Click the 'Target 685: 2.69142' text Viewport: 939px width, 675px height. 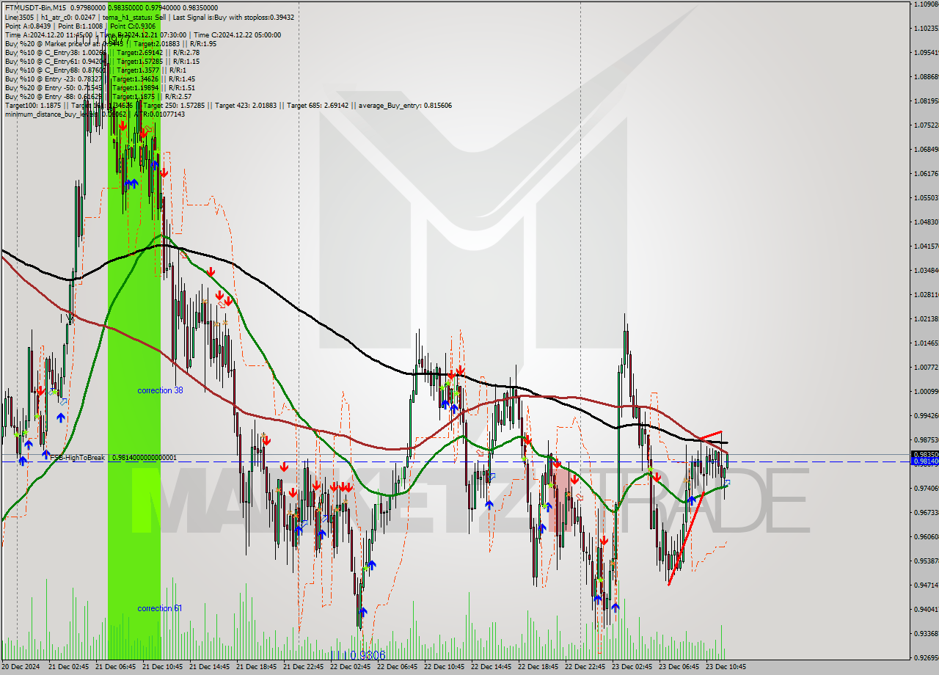320,105
